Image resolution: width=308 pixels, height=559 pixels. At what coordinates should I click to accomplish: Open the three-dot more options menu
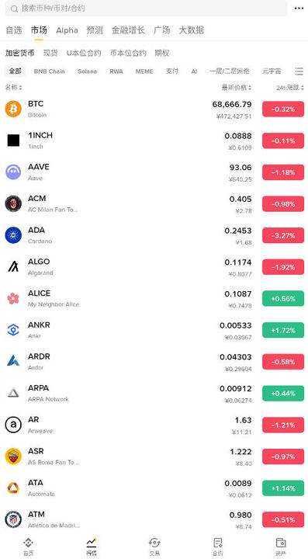pyautogui.click(x=299, y=9)
